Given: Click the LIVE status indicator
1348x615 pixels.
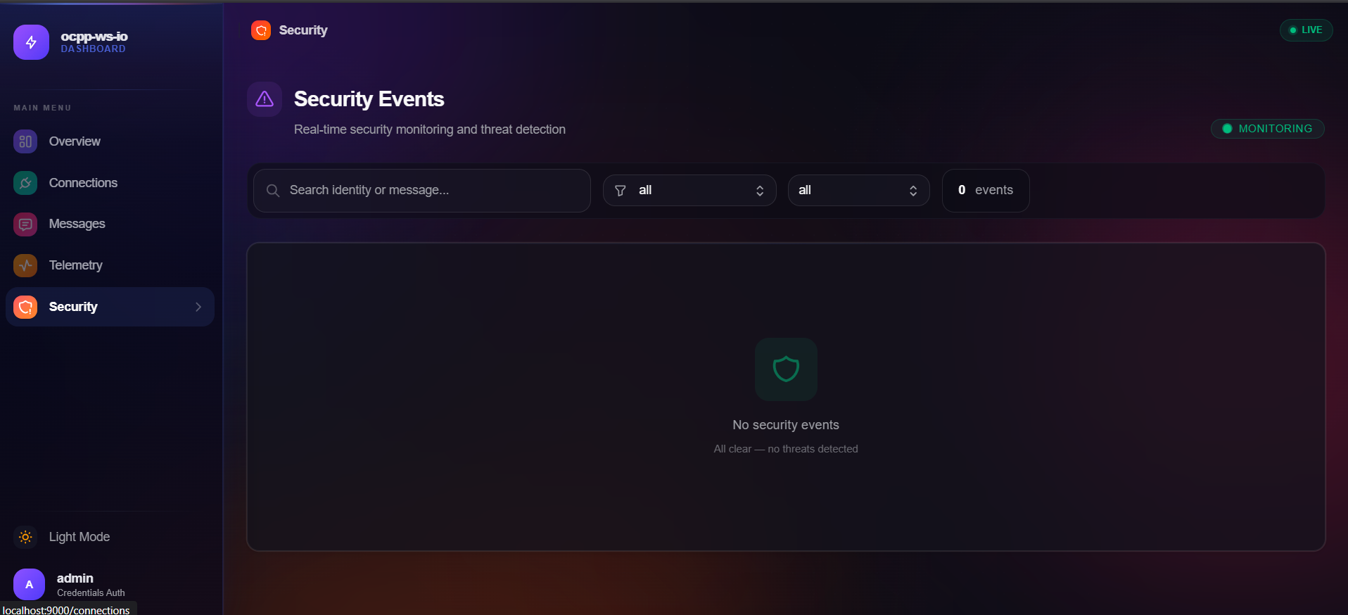Looking at the screenshot, I should pyautogui.click(x=1306, y=30).
